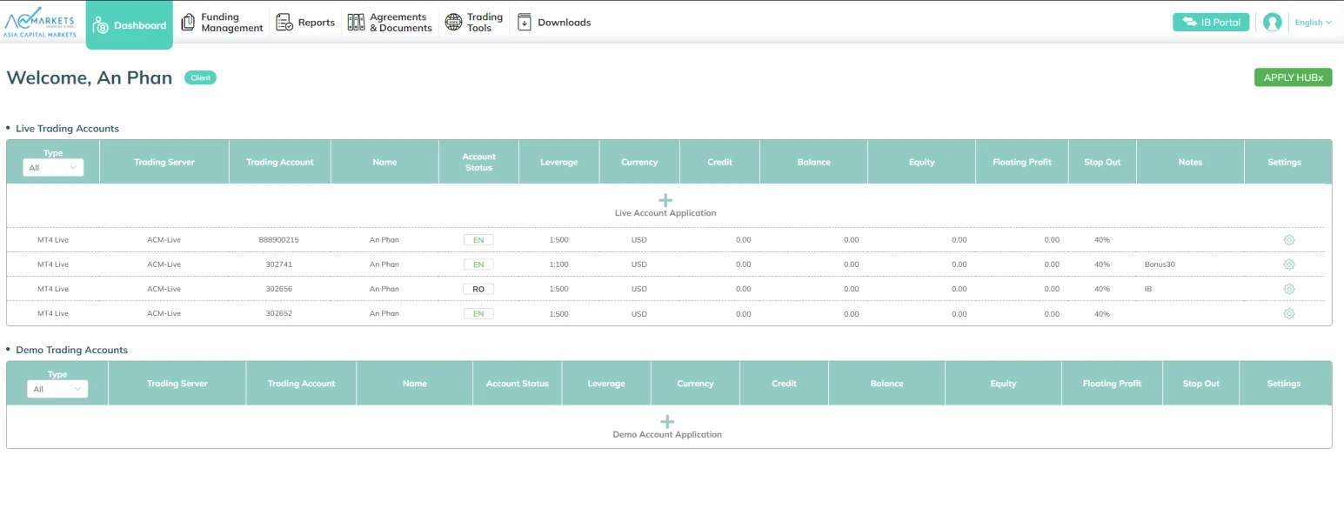Viewport: 1344px width, 522px height.
Task: Go to the Reports menu
Action: 305,23
